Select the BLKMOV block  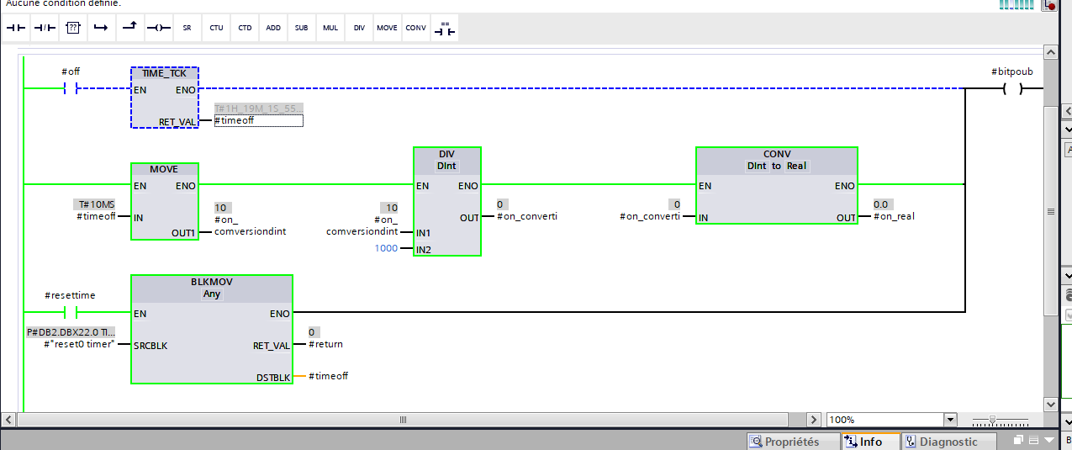(x=212, y=289)
